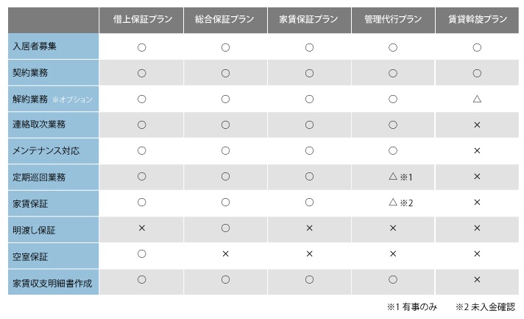Click the × for 空室保証 under 総合保証プラン
The image size is (524, 319).
pyautogui.click(x=226, y=253)
